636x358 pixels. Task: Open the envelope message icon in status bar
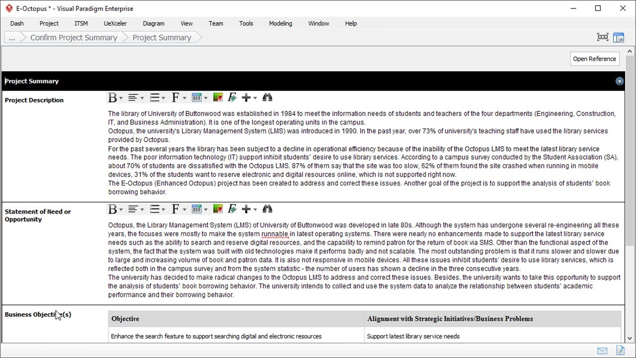click(602, 351)
